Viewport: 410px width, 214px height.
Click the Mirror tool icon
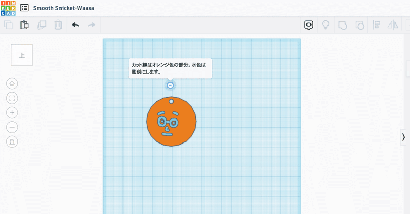pos(393,25)
